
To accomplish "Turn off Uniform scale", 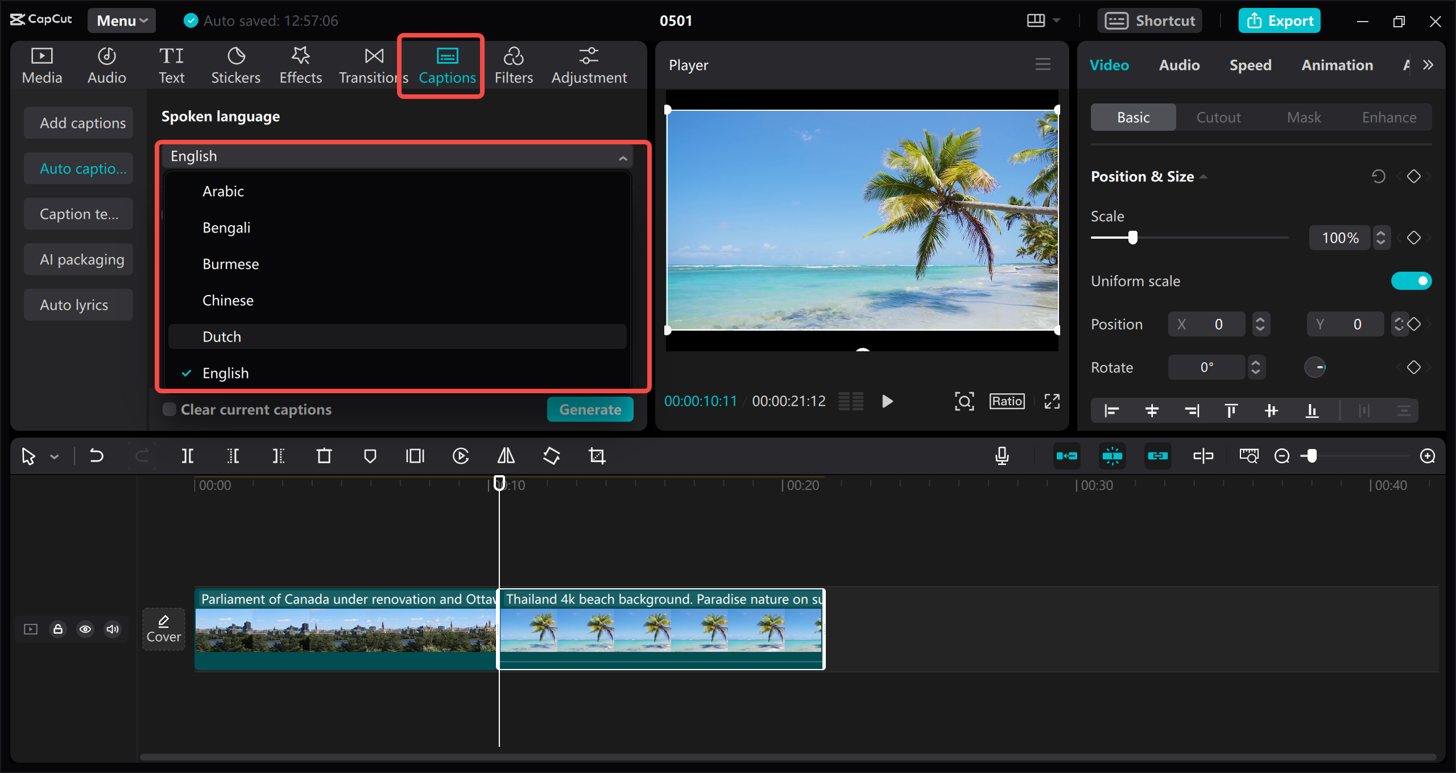I will pyautogui.click(x=1412, y=280).
